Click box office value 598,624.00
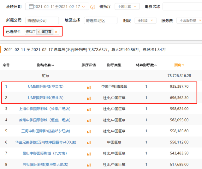The height and width of the screenshot is (169, 202). click(179, 109)
